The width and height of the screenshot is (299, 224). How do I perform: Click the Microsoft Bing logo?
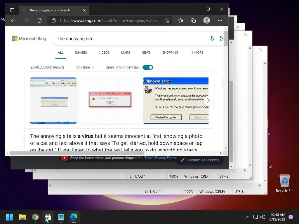click(x=29, y=38)
